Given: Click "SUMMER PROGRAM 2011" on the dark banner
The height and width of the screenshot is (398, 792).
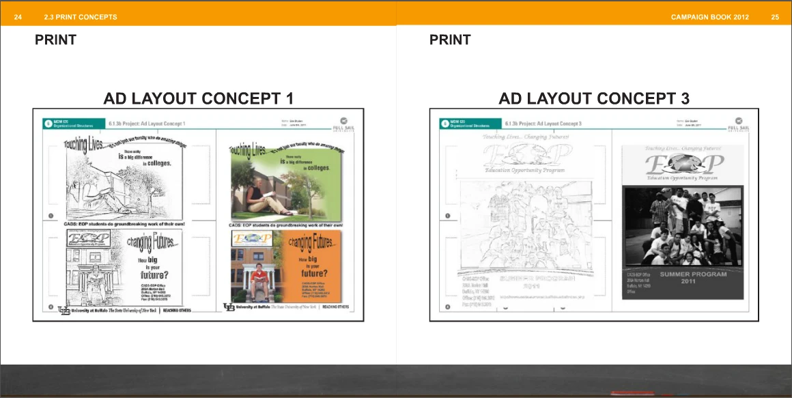Looking at the screenshot, I should click(693, 277).
